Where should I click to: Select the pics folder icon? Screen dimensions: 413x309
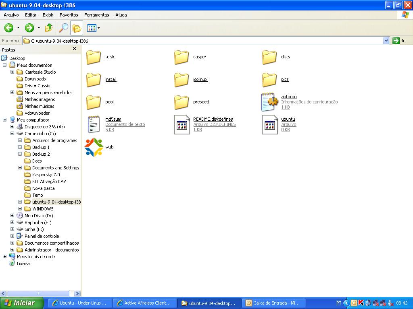click(x=269, y=80)
